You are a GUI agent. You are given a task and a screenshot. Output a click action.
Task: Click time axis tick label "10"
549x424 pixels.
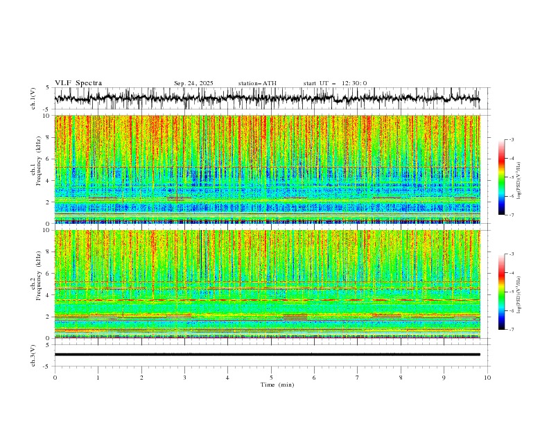tap(487, 378)
